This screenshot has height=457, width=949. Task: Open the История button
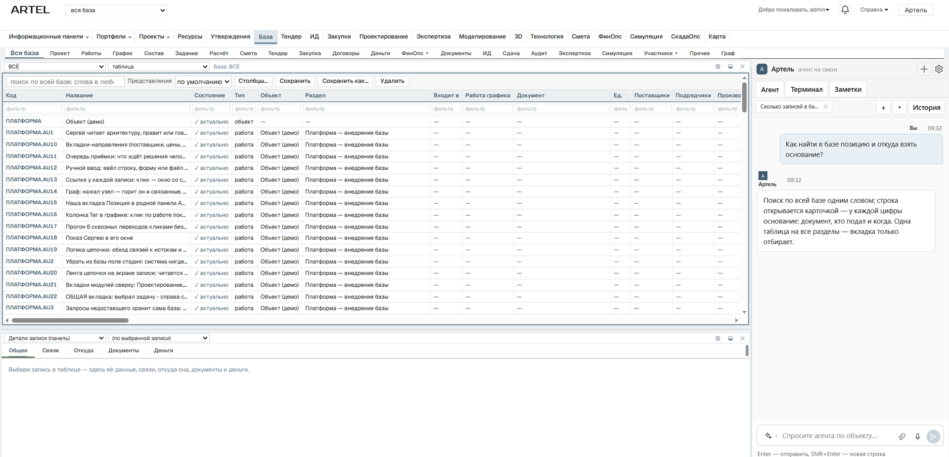pyautogui.click(x=926, y=108)
